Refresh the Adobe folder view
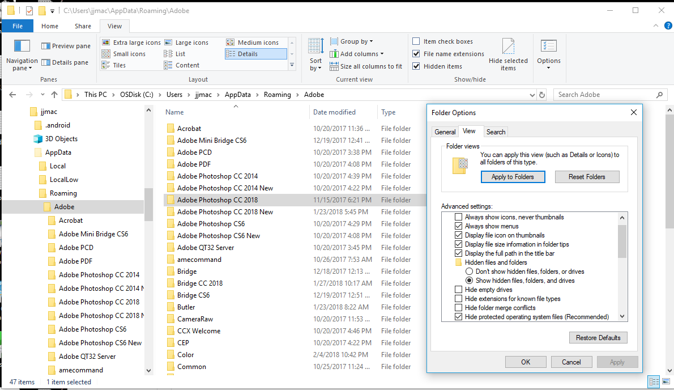The width and height of the screenshot is (674, 390). point(542,95)
